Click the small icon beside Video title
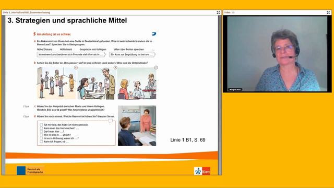This screenshot has width=334, height=188. 233,13
